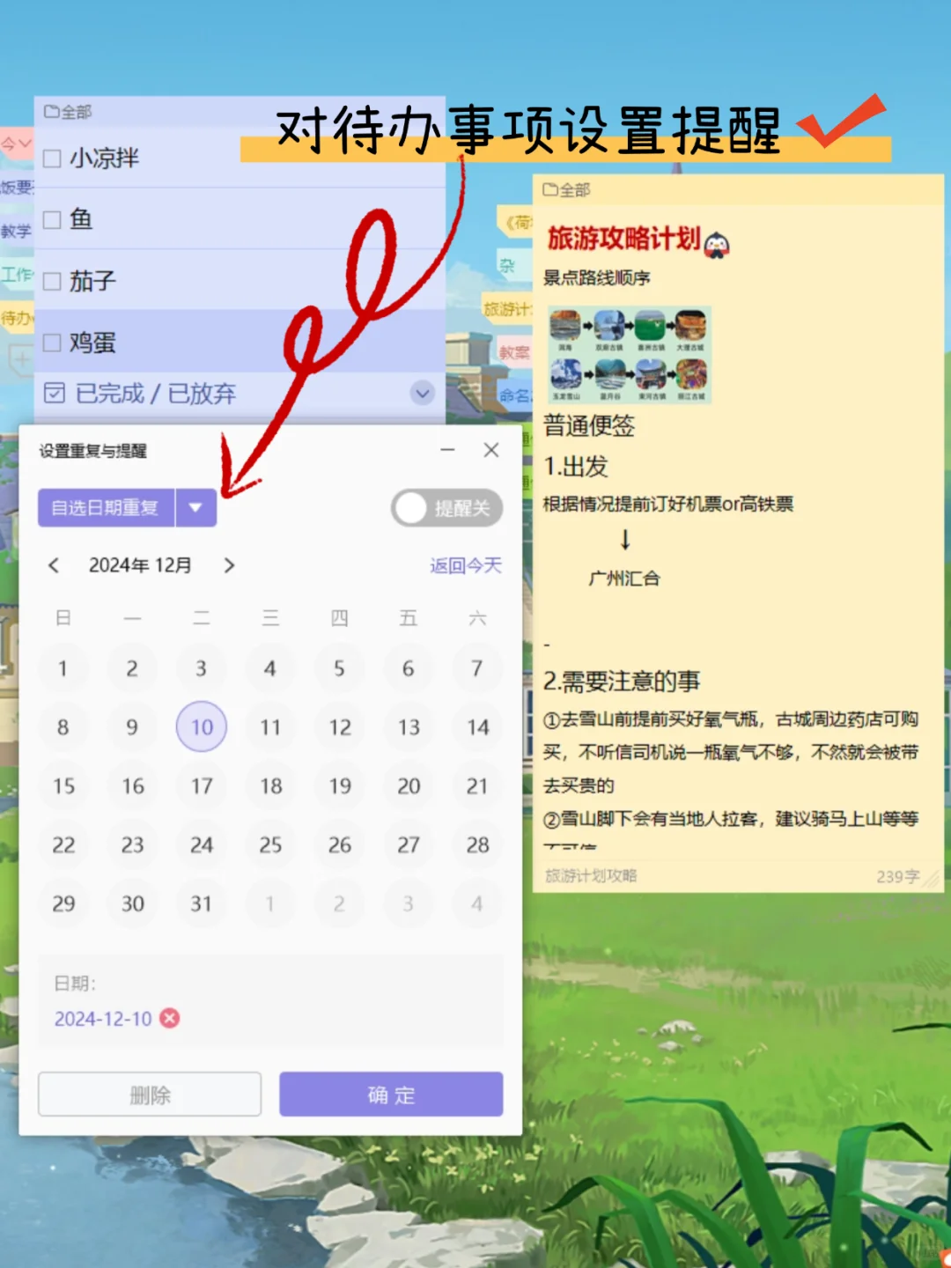Click the 全部 folder icon on the yellow note
951x1268 pixels.
550,189
